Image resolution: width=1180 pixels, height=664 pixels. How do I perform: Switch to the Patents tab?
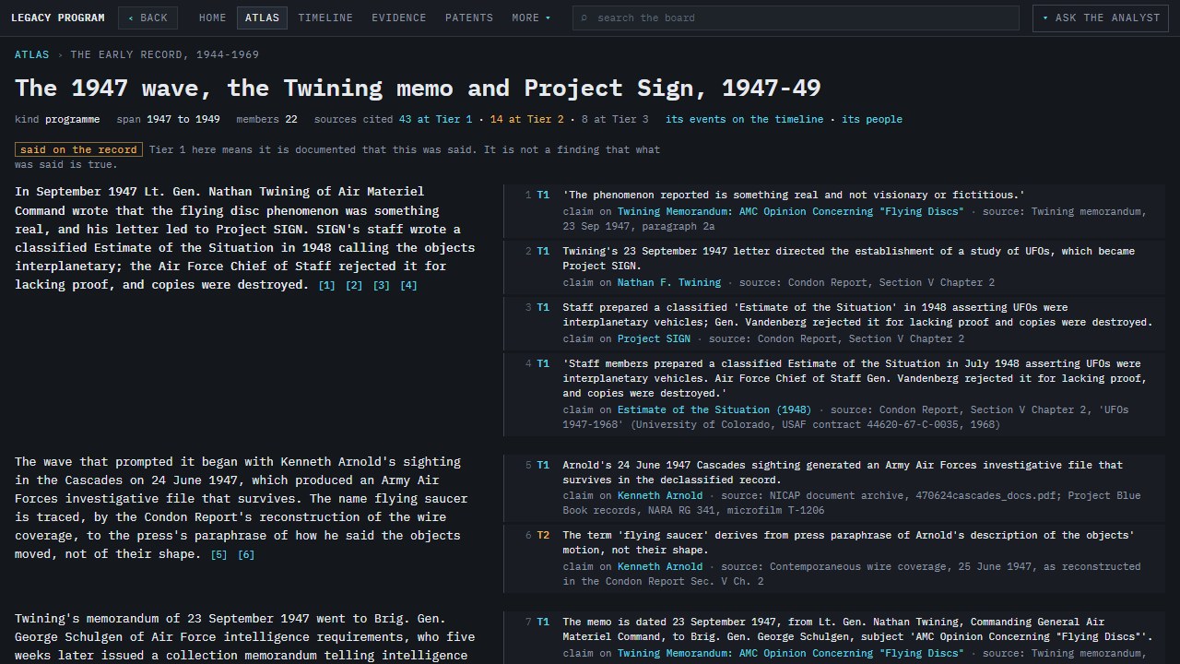pyautogui.click(x=469, y=18)
